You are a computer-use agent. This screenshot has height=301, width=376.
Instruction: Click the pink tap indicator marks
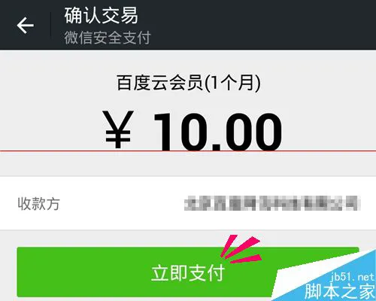click(x=241, y=249)
